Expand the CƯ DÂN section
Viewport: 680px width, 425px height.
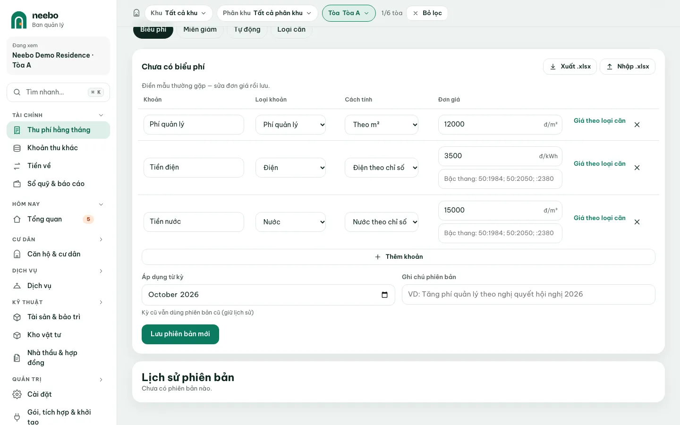tap(101, 239)
